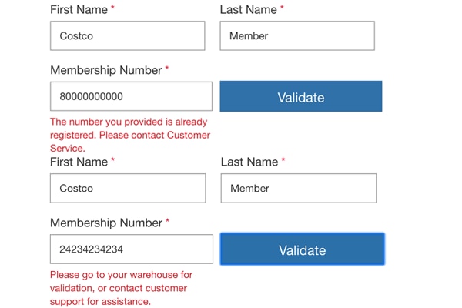Click the Last Name label in the warehouse-validation form
Screen dimensions: 462x308
[249, 162]
